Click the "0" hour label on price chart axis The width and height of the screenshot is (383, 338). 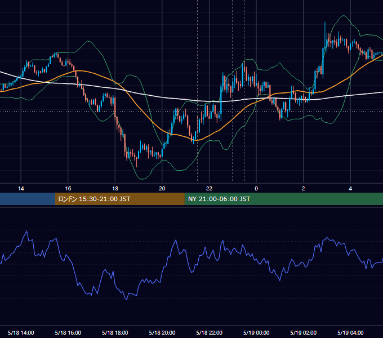(x=256, y=189)
